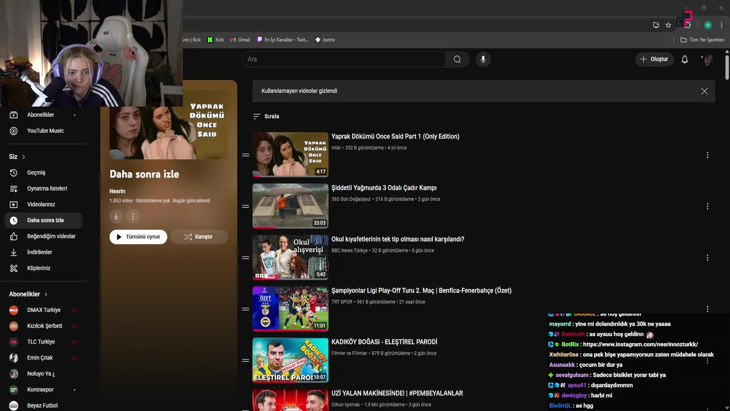This screenshot has height=411, width=730.
Task: Click channel name 365 Gün Doğadayız
Action: click(351, 199)
